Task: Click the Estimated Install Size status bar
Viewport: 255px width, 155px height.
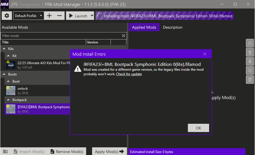Action: pos(187,152)
